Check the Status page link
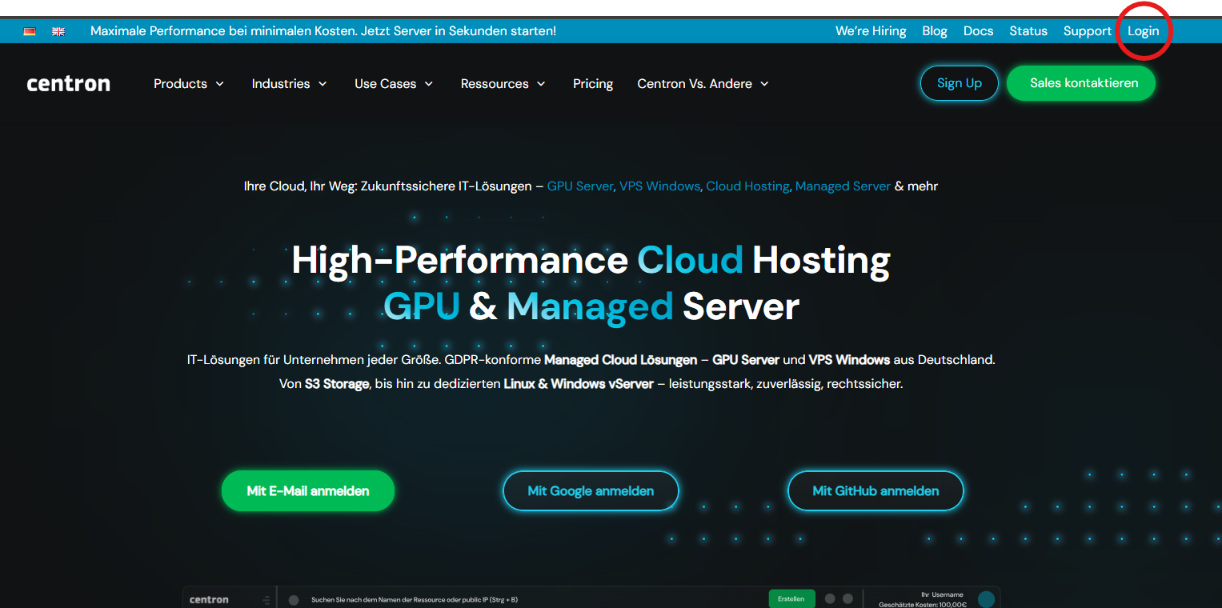1222x608 pixels. (1028, 31)
